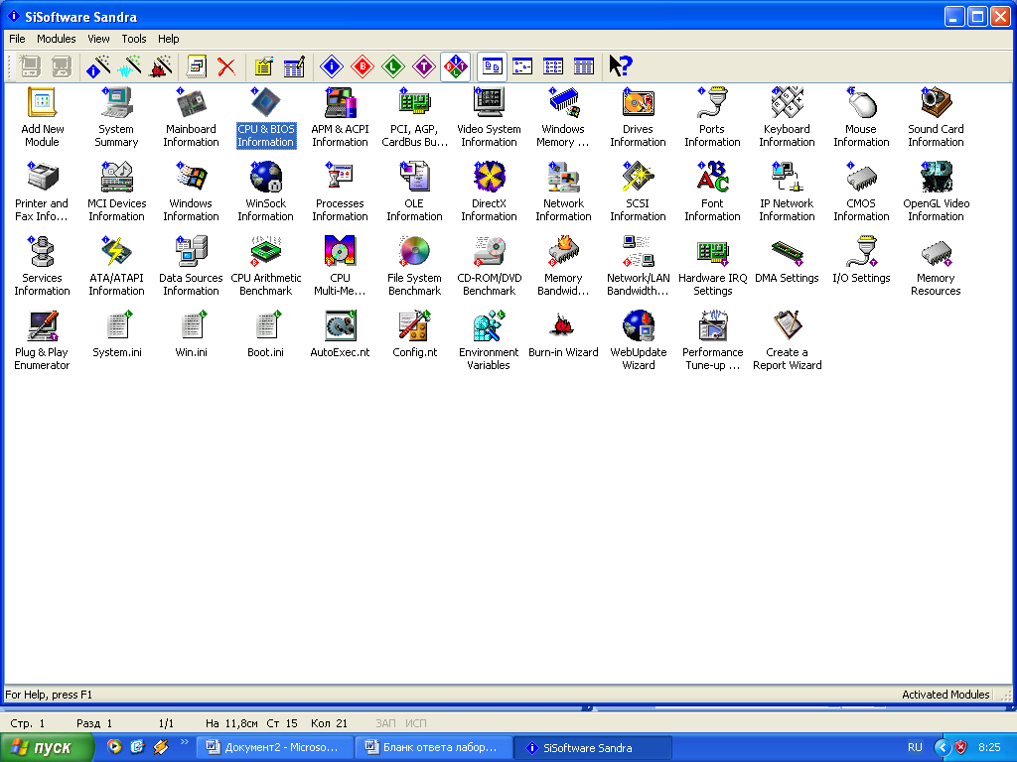Viewport: 1017px width, 762px height.
Task: Select the IP Network Information module
Action: point(787,191)
